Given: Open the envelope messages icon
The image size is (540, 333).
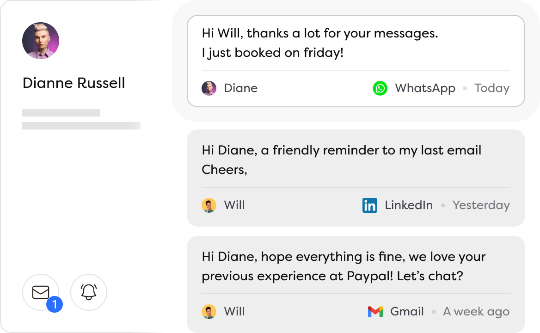Looking at the screenshot, I should (41, 292).
